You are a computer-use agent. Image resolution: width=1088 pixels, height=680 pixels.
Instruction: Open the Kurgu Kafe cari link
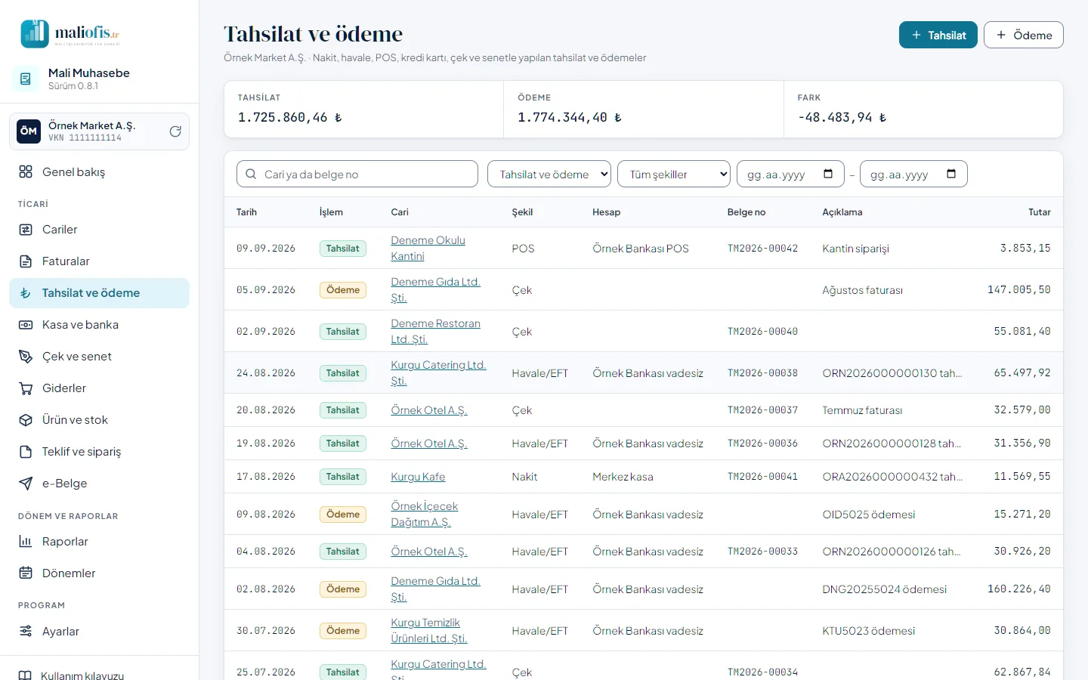(418, 477)
